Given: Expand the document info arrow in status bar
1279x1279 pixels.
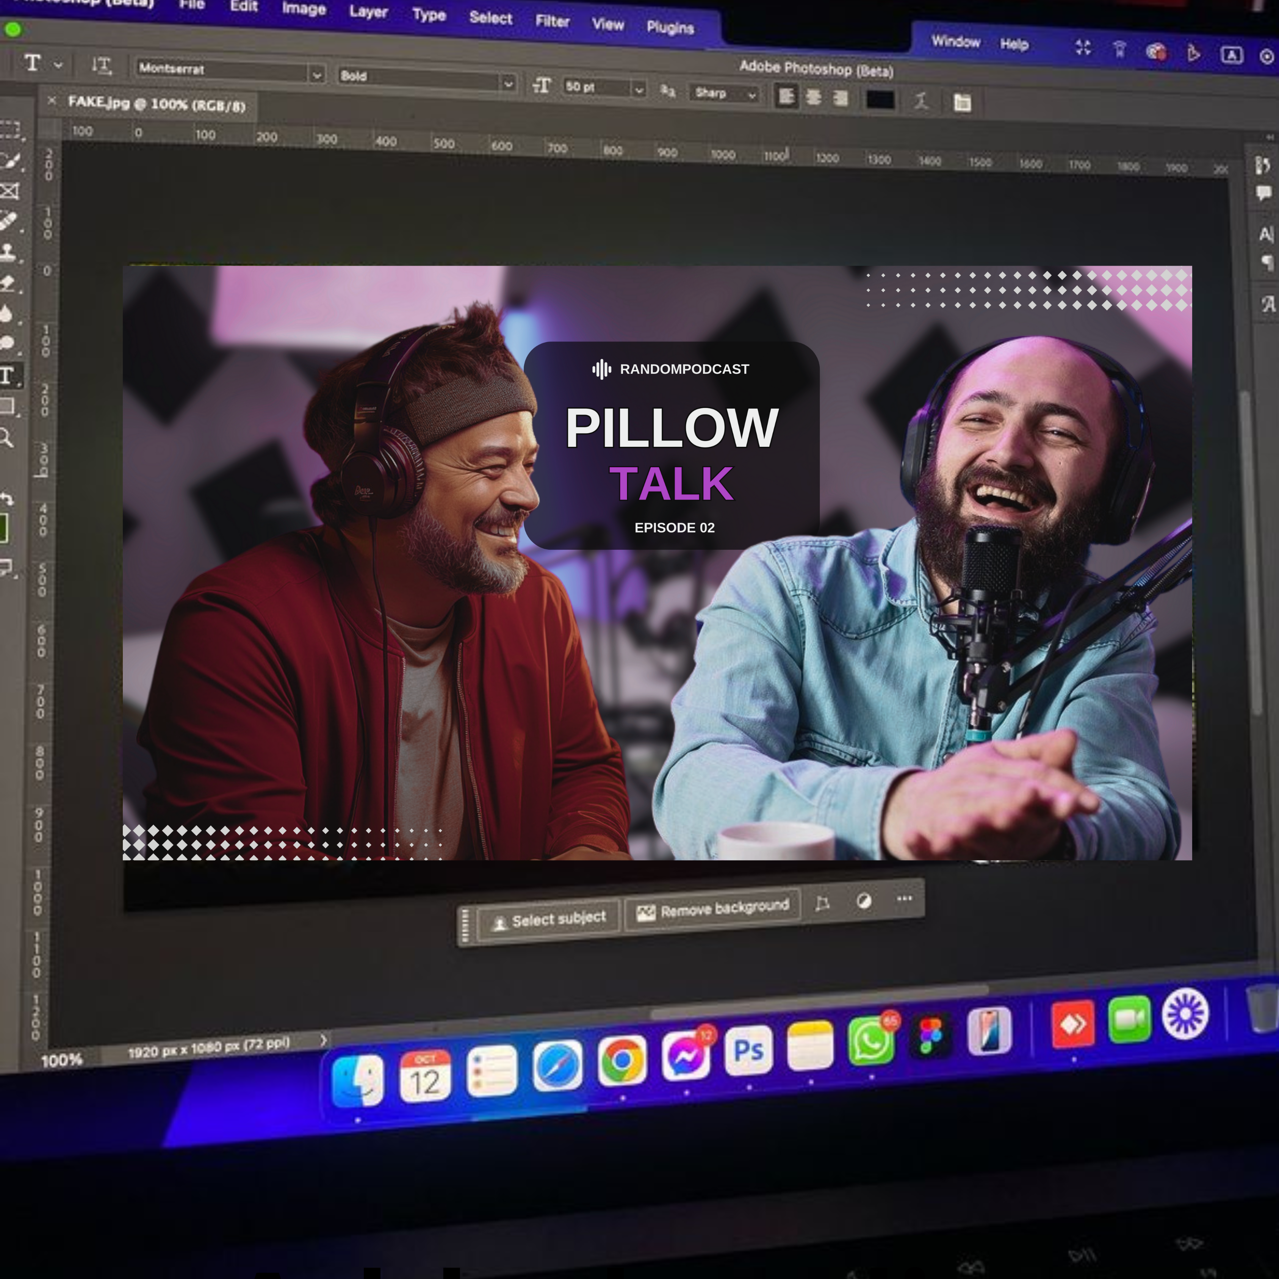Looking at the screenshot, I should click(323, 1040).
